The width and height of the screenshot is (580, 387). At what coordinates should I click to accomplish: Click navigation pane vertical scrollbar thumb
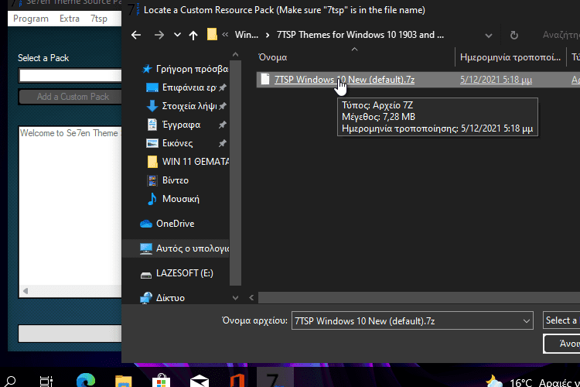[235, 173]
